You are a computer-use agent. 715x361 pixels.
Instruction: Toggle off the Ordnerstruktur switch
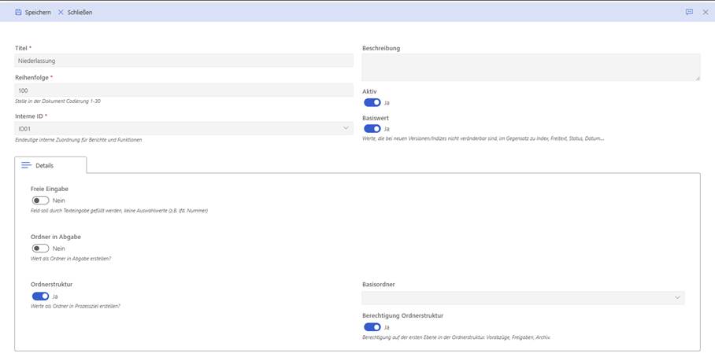click(x=40, y=297)
